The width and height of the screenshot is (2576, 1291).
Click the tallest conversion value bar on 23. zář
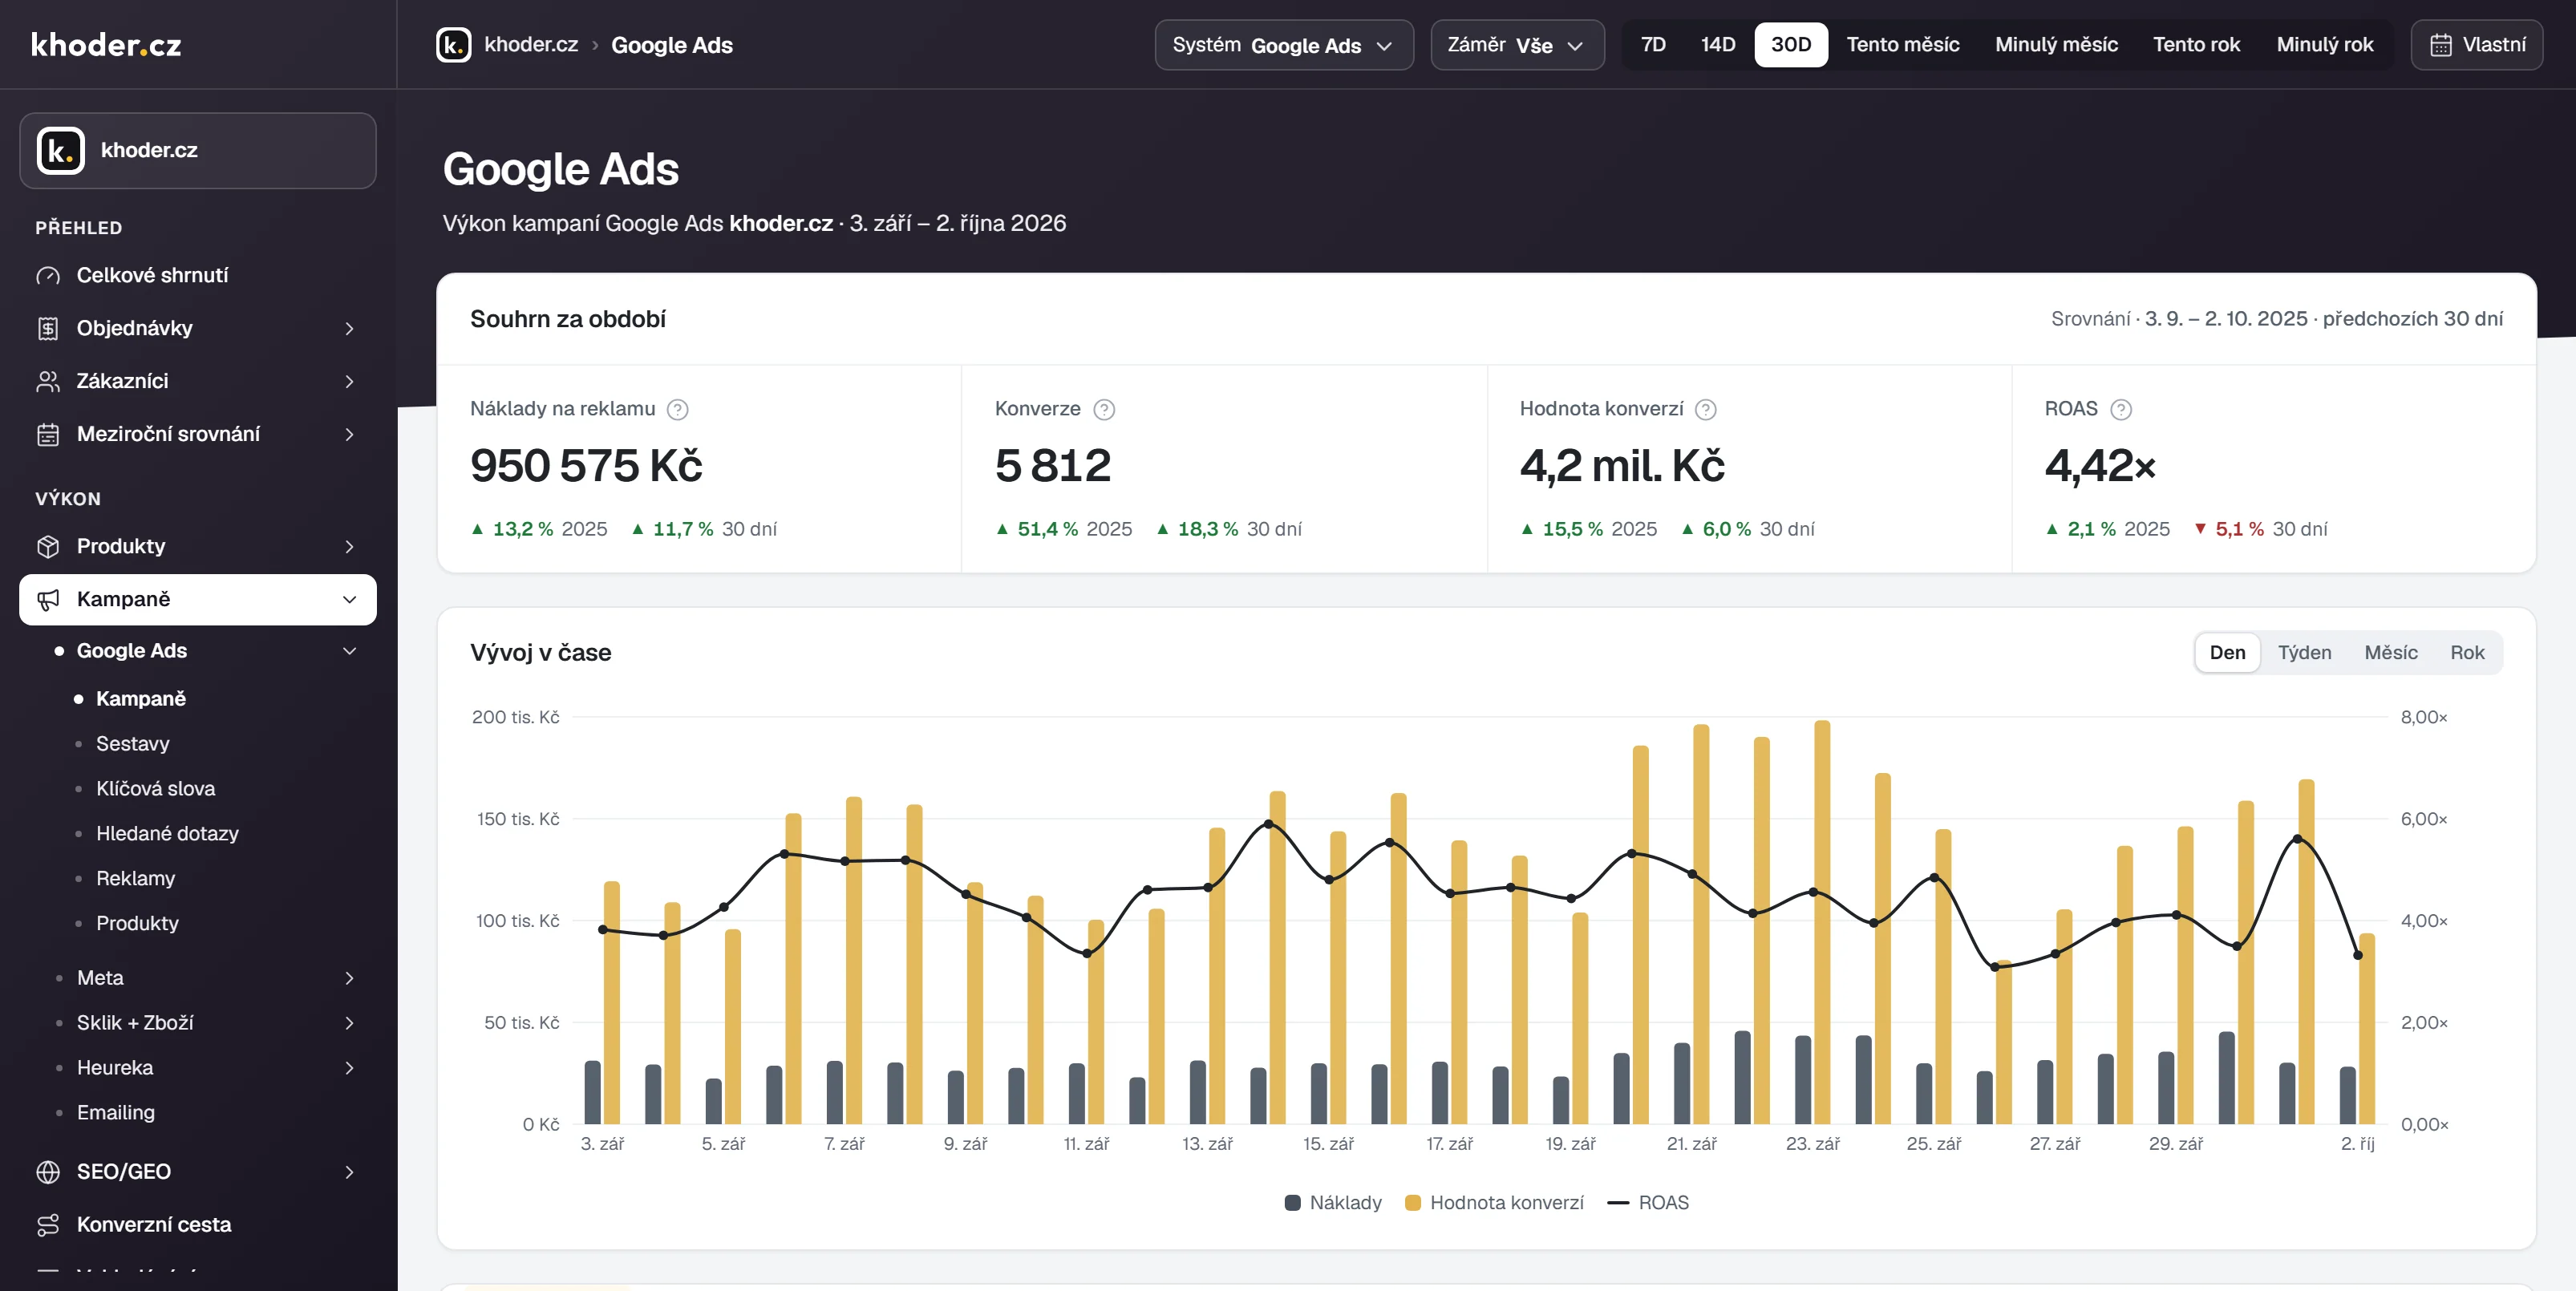tap(1822, 921)
